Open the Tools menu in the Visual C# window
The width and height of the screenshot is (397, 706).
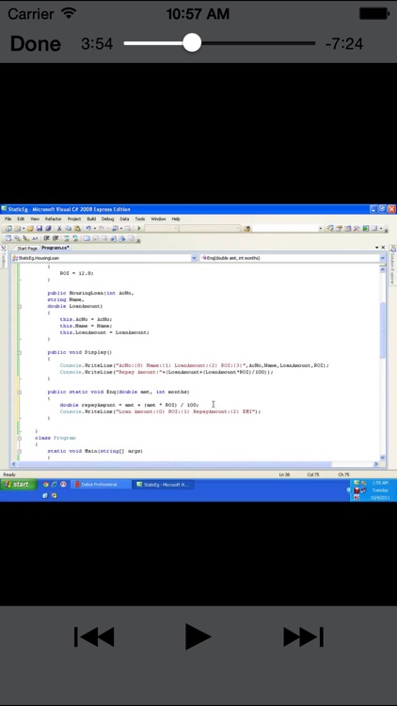[x=140, y=218]
